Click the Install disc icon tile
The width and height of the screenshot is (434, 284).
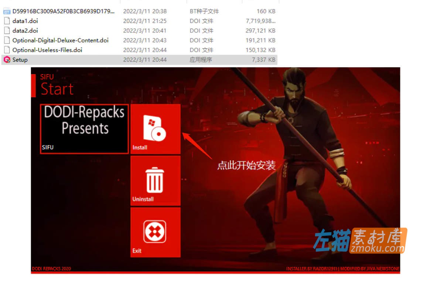pyautogui.click(x=155, y=129)
